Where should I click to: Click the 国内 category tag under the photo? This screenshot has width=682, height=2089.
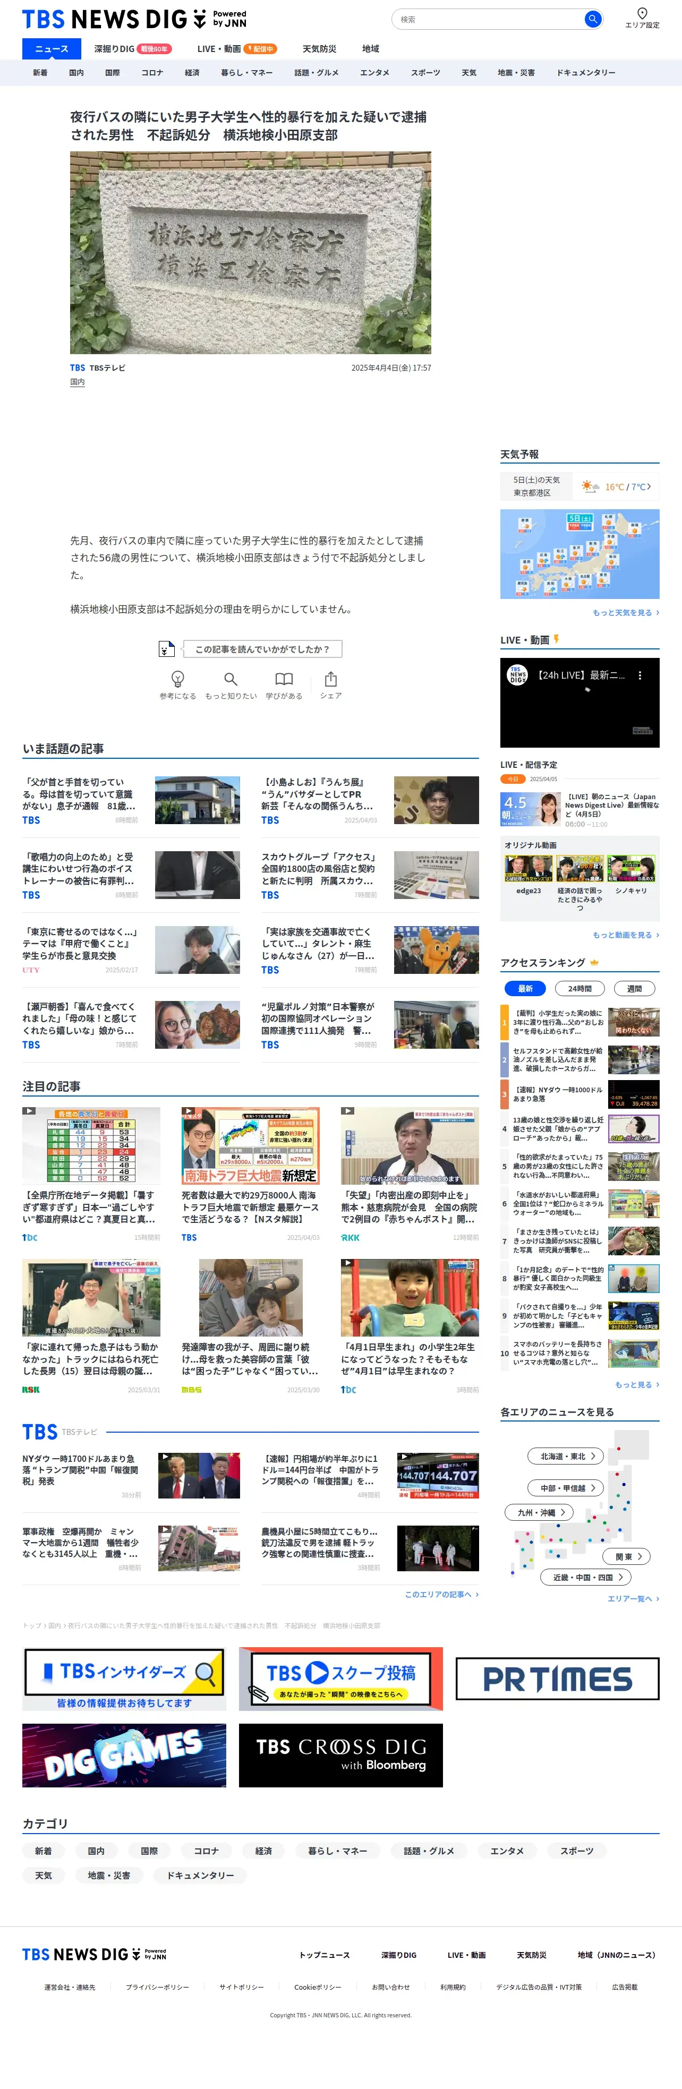tap(77, 382)
